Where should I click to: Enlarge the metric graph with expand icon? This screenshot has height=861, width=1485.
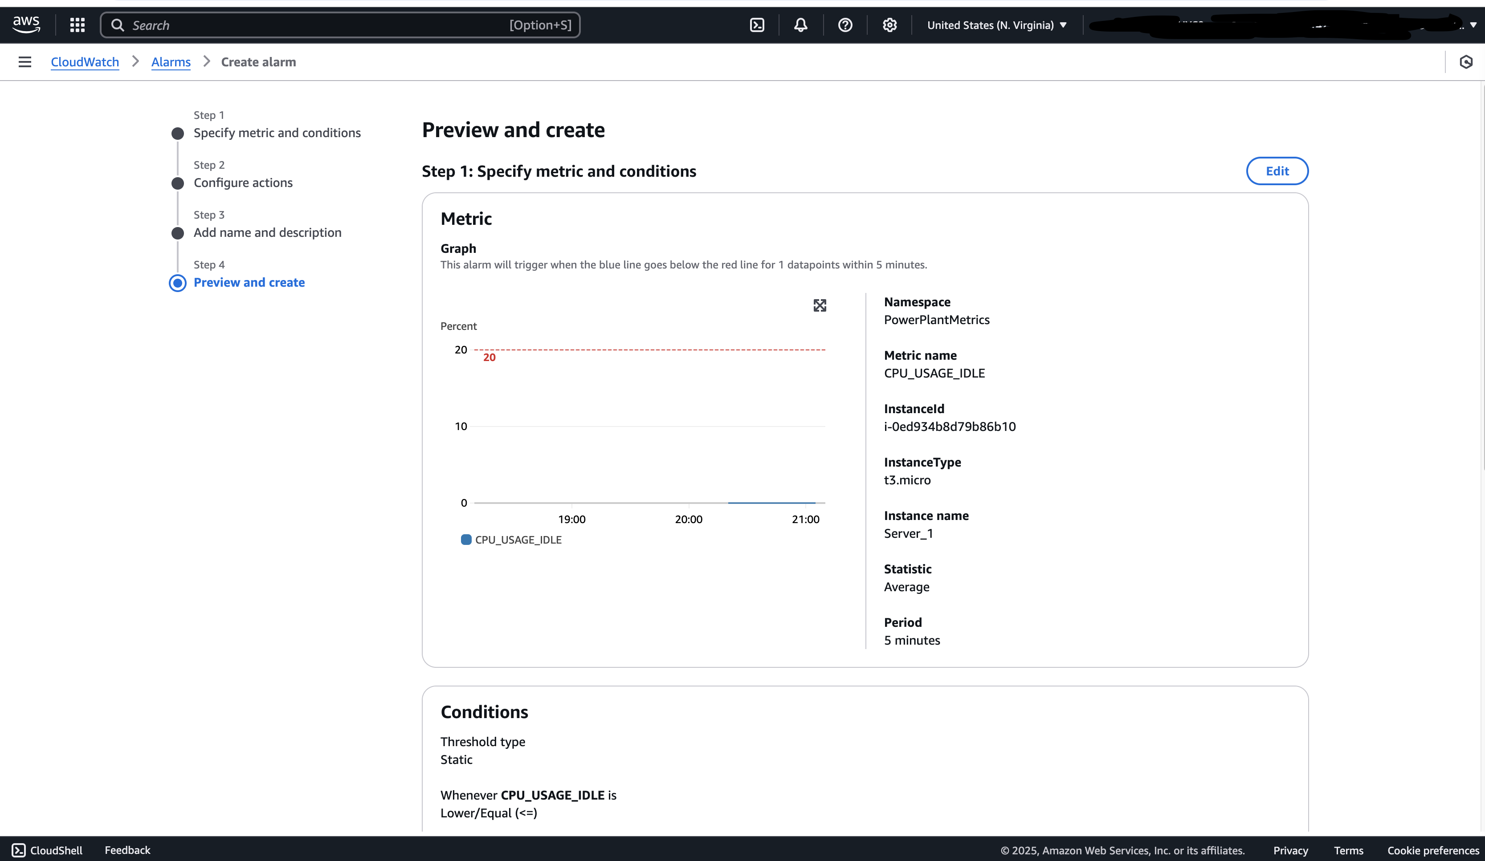[x=820, y=305]
